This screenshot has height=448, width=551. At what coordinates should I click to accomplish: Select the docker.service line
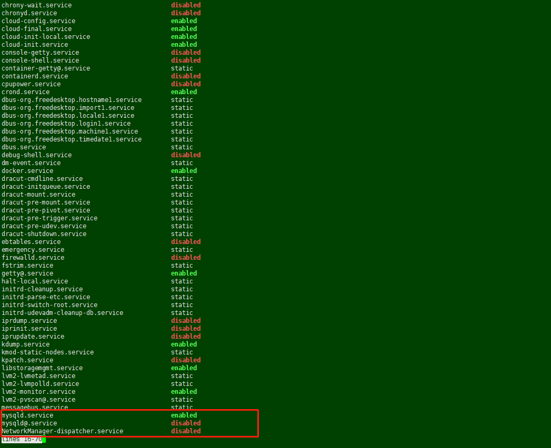point(27,170)
